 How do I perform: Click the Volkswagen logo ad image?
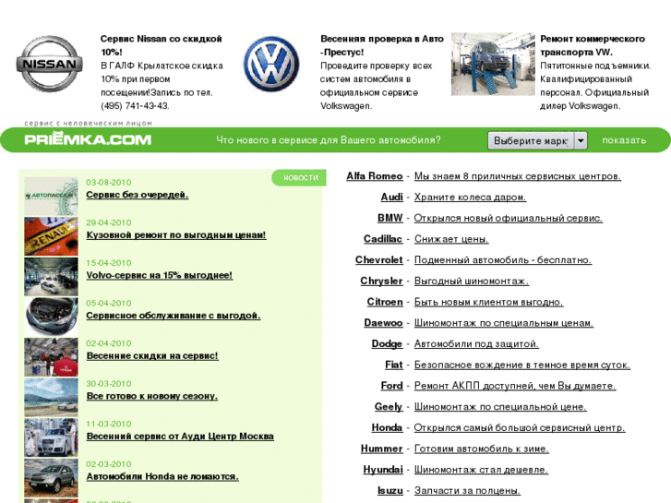click(271, 64)
